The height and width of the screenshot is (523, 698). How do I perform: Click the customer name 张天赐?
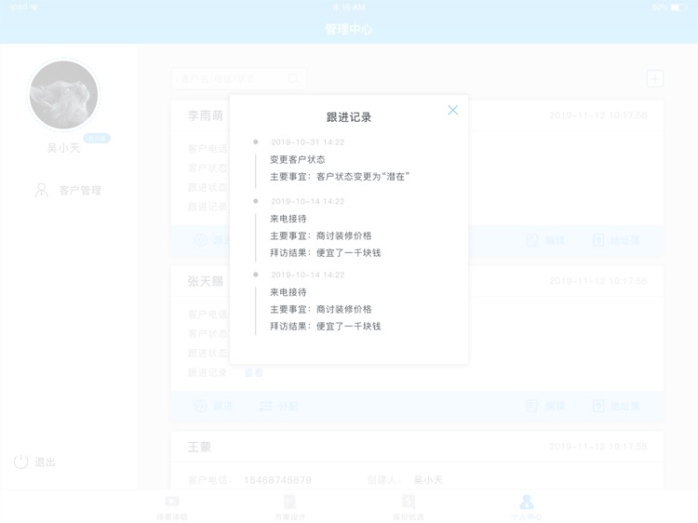pos(206,281)
